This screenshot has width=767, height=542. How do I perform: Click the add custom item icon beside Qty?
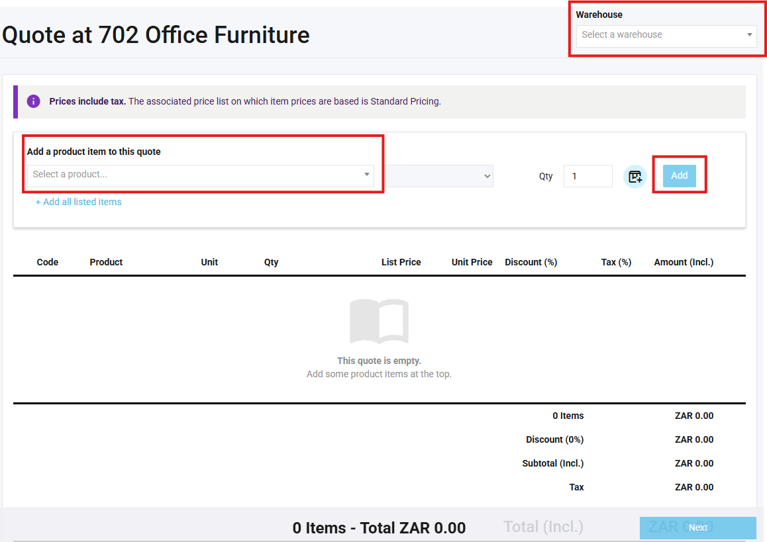pos(635,176)
